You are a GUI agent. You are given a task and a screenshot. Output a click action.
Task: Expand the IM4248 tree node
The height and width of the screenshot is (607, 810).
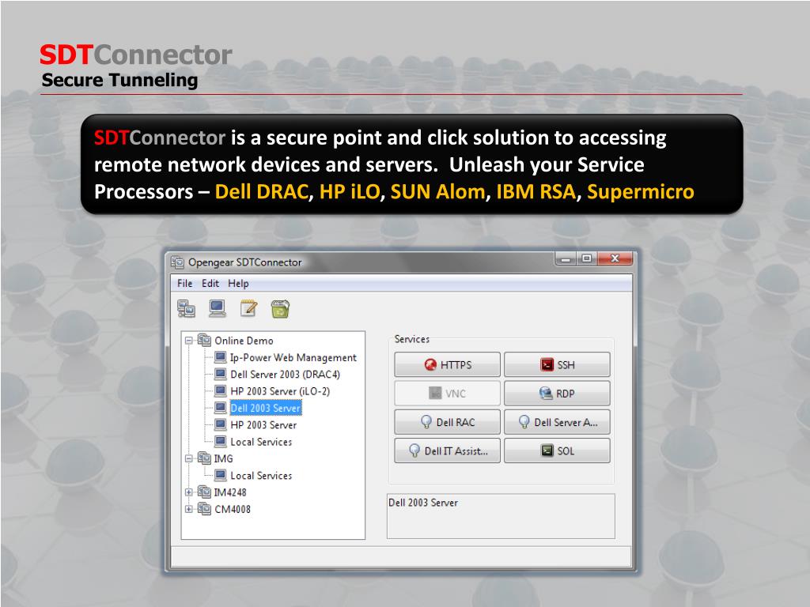click(189, 492)
